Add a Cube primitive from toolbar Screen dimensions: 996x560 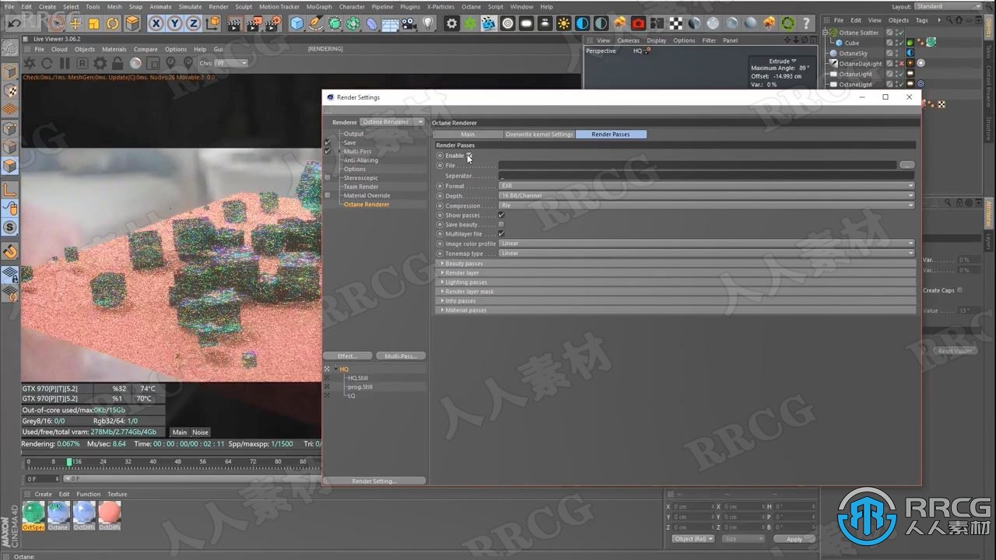click(x=297, y=23)
